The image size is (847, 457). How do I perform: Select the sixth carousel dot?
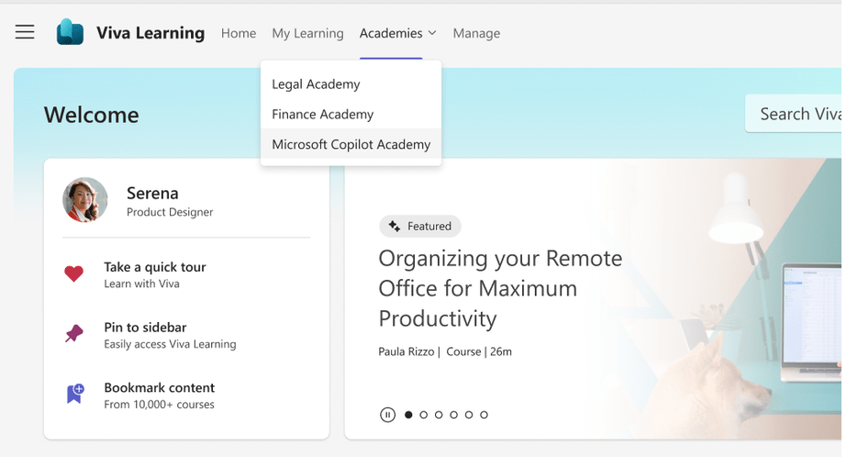484,415
